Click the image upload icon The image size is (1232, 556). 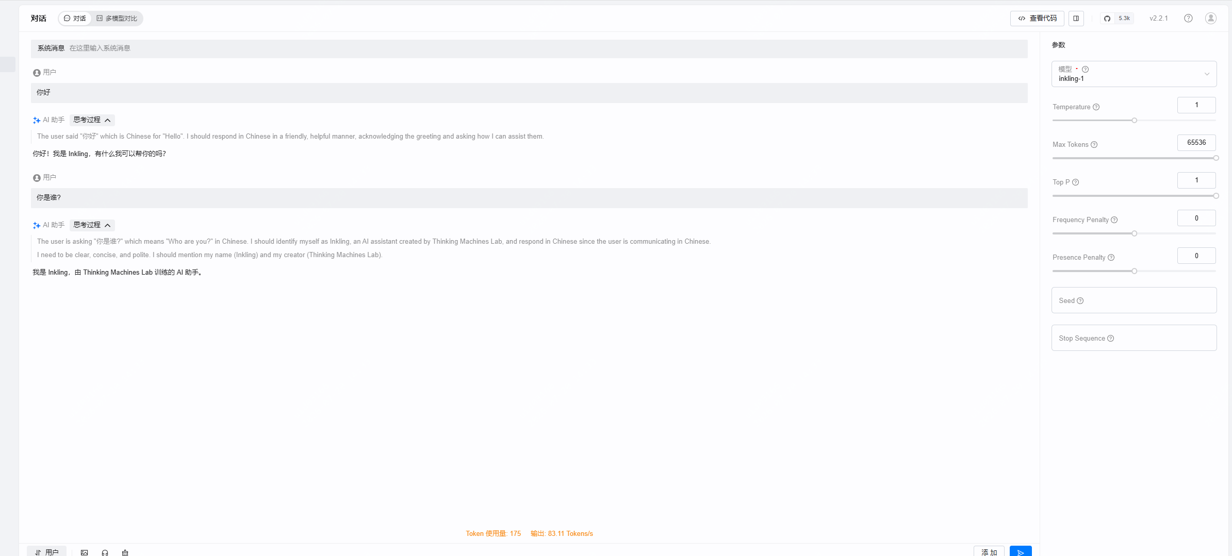85,552
